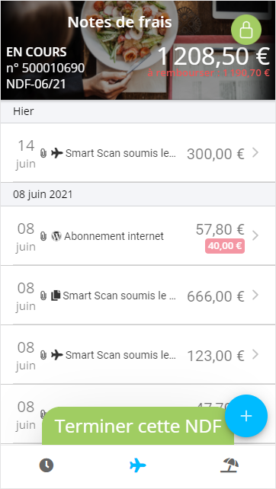Click airplane icon on 123,00 € expense
The width and height of the screenshot is (276, 489).
57,355
